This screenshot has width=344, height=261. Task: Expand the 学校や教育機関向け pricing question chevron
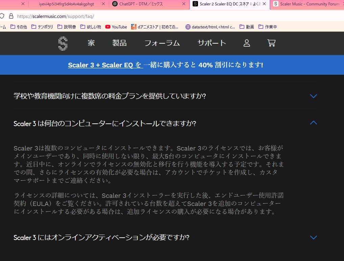tap(314, 96)
